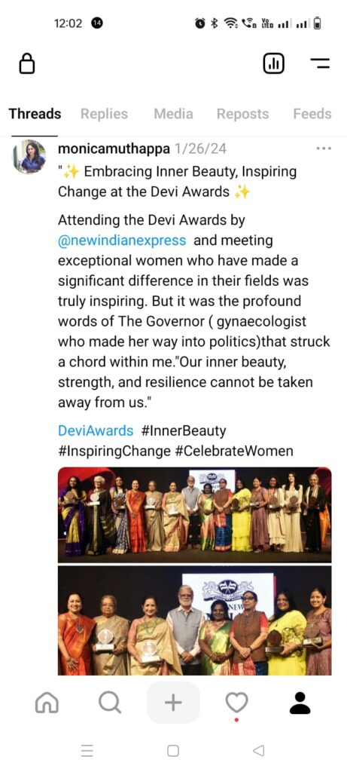347x772 pixels.
Task: Switch to the Replies tab
Action: click(104, 114)
